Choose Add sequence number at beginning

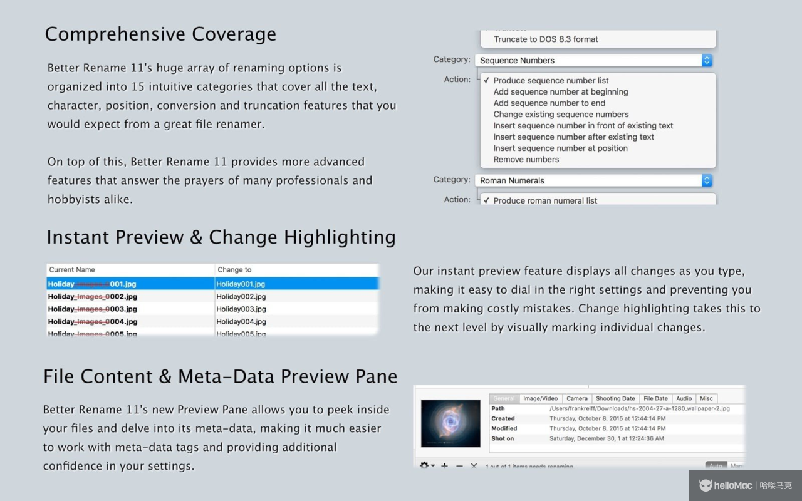click(561, 91)
